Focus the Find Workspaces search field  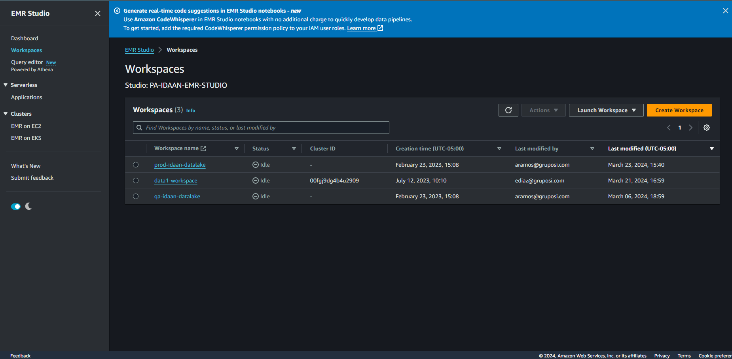[x=261, y=128]
